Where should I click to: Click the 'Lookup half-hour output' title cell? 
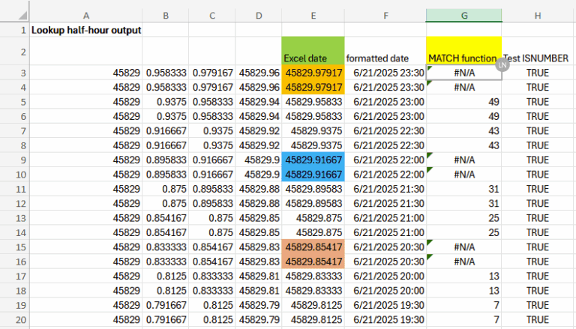click(86, 30)
